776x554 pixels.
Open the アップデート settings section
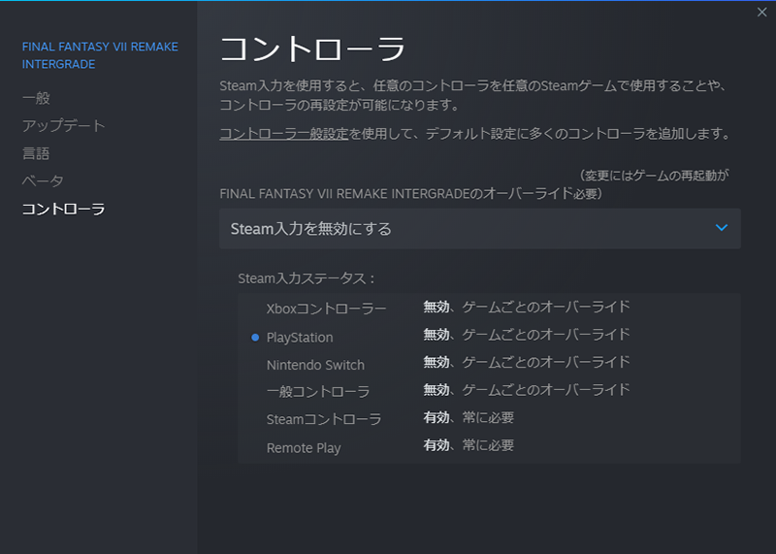click(x=63, y=126)
